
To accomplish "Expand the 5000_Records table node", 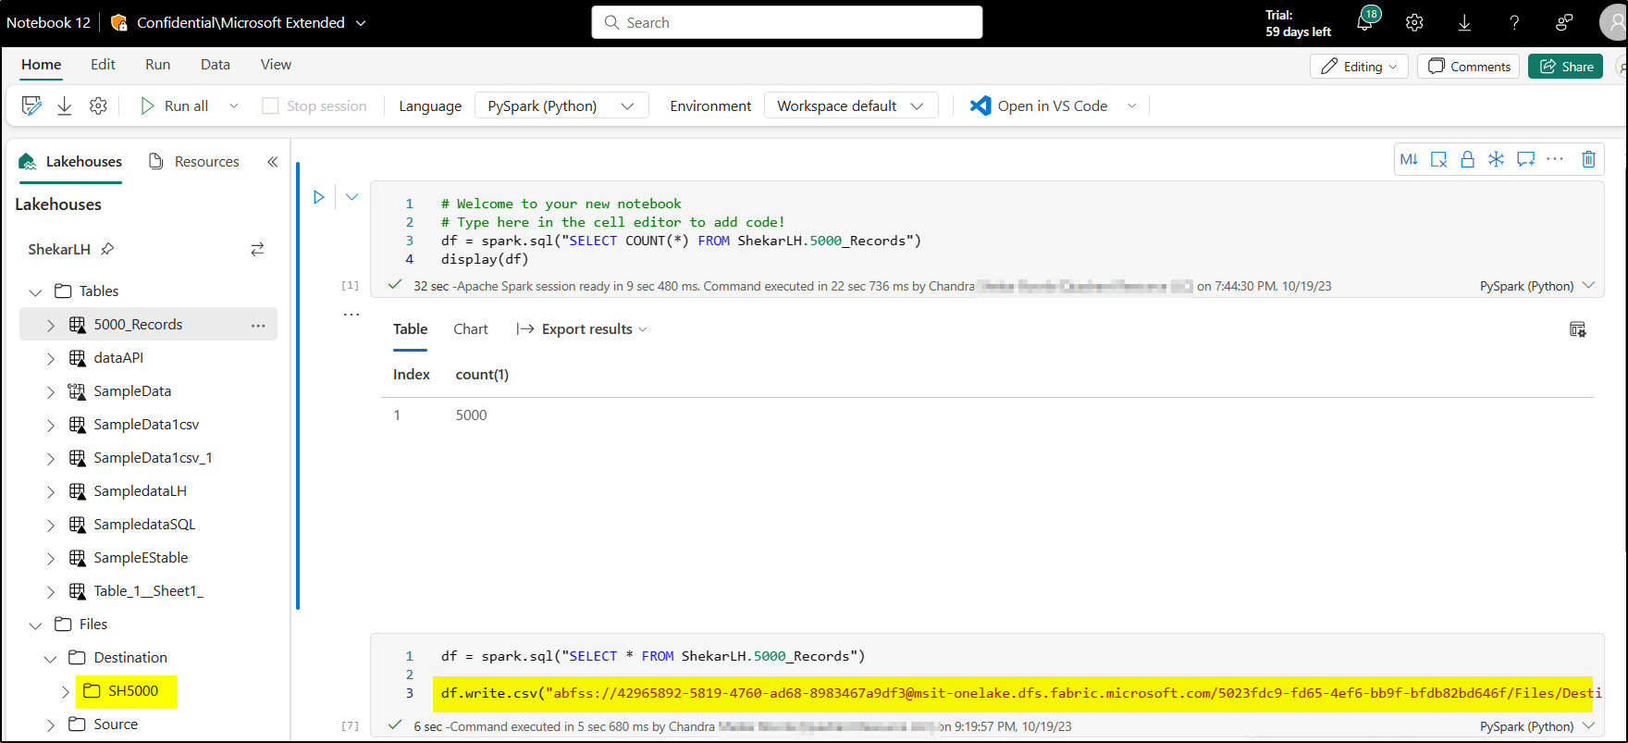I will pos(51,325).
